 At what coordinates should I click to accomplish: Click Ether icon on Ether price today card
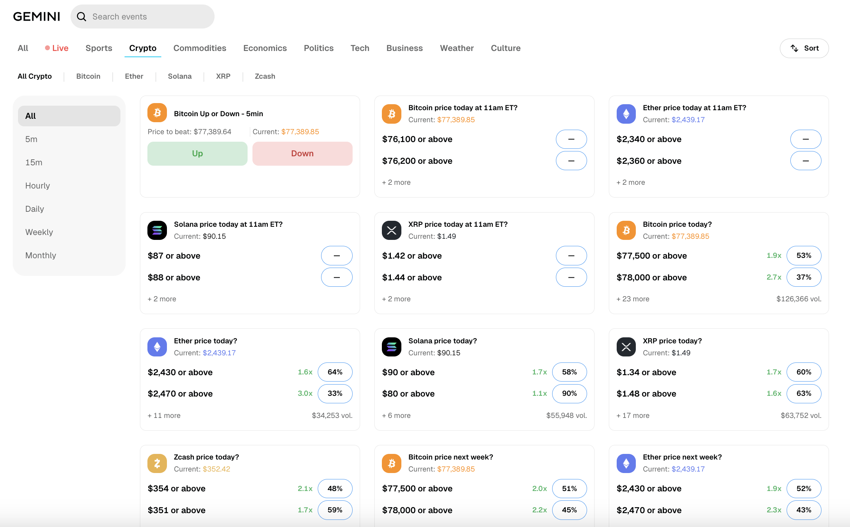pyautogui.click(x=157, y=347)
